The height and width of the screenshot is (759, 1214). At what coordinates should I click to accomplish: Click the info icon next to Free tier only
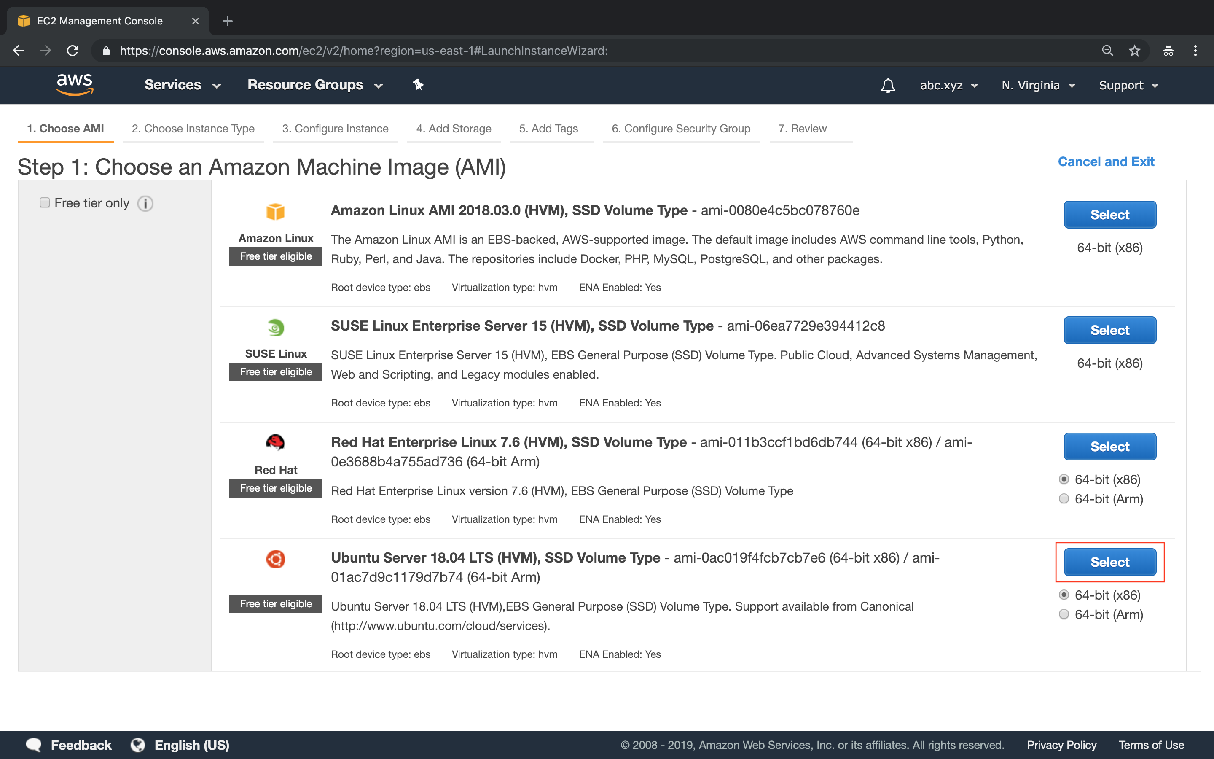click(x=145, y=203)
